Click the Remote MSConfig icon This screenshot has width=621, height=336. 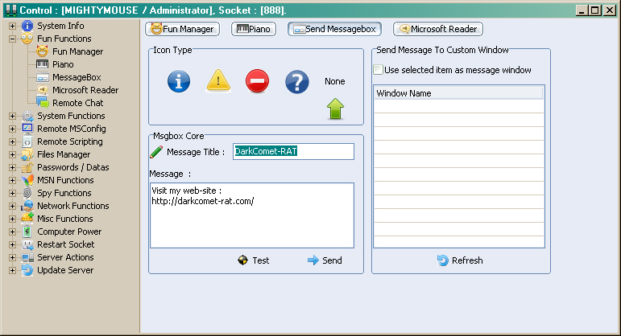click(x=27, y=129)
